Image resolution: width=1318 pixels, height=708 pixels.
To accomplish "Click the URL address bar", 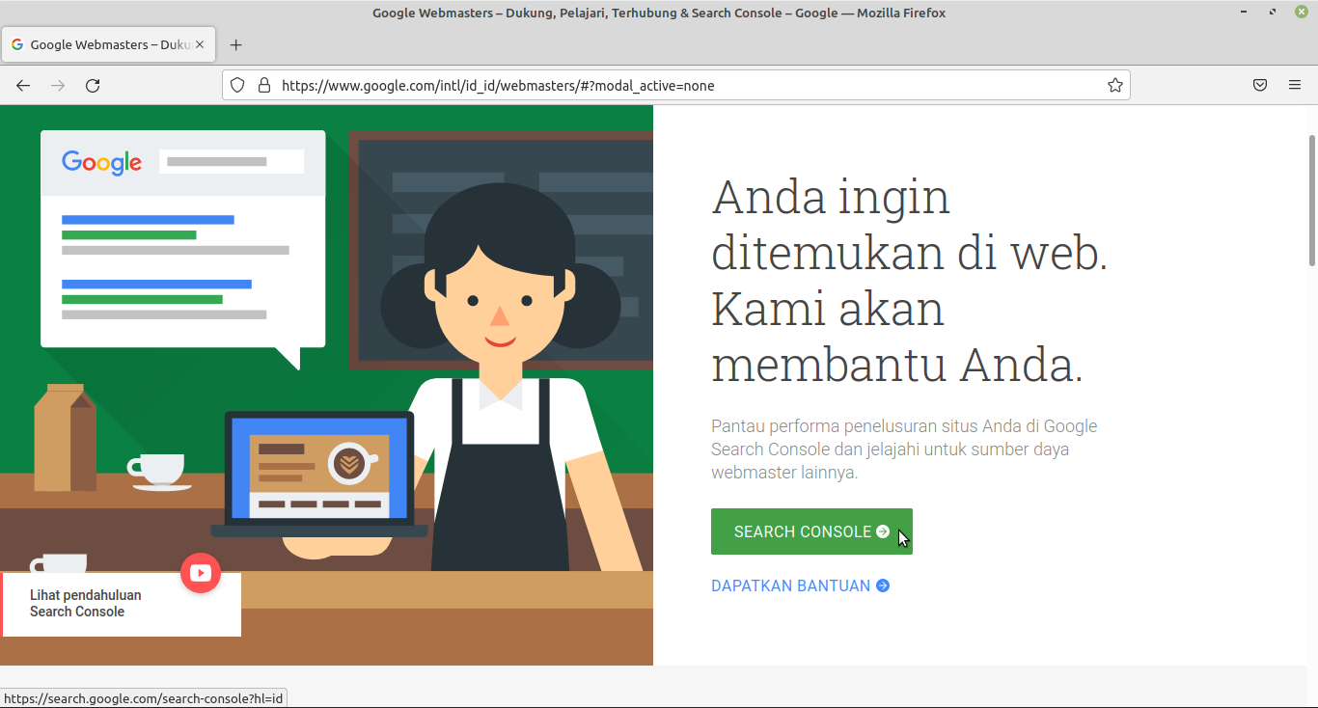I will tap(675, 85).
